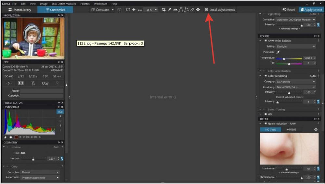Toggle the HSL checkbox
Image resolution: width=325 pixels, height=184 pixels.
265,114
